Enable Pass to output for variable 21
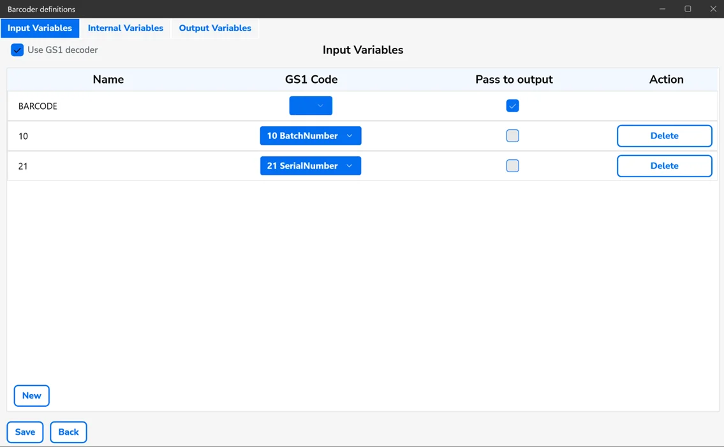The image size is (724, 447). coord(512,166)
